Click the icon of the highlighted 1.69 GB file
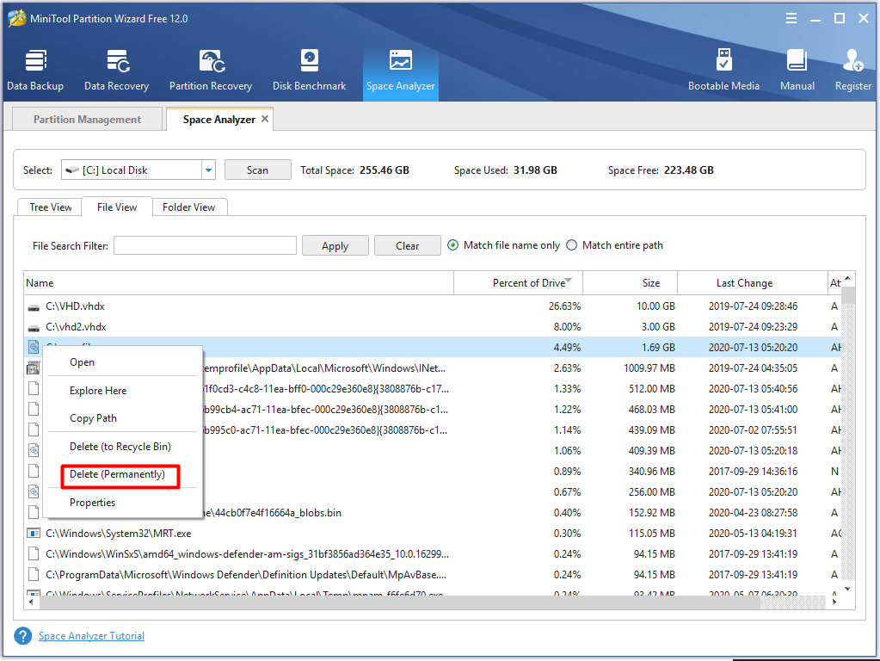Viewport: 880px width, 661px height. (34, 347)
